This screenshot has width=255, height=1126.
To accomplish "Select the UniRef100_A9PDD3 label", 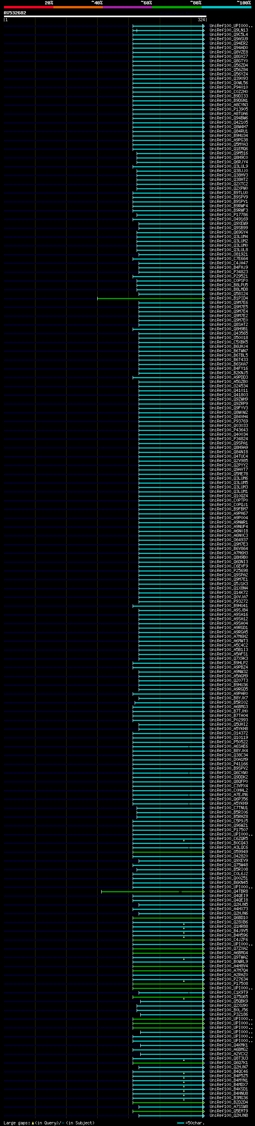I will coord(228,378).
